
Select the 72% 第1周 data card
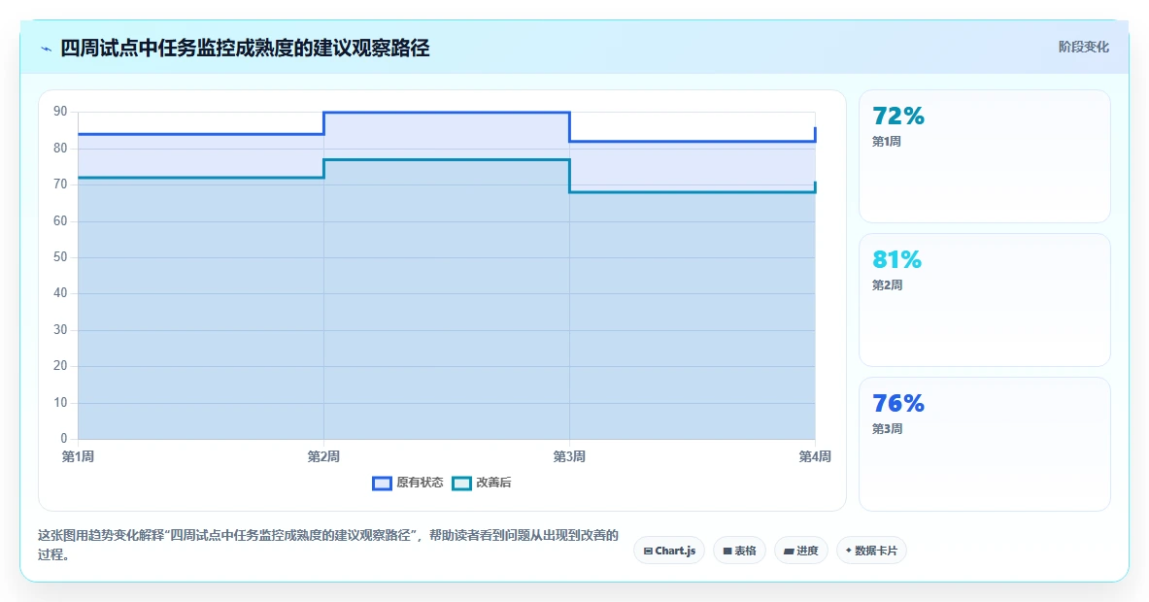[984, 156]
